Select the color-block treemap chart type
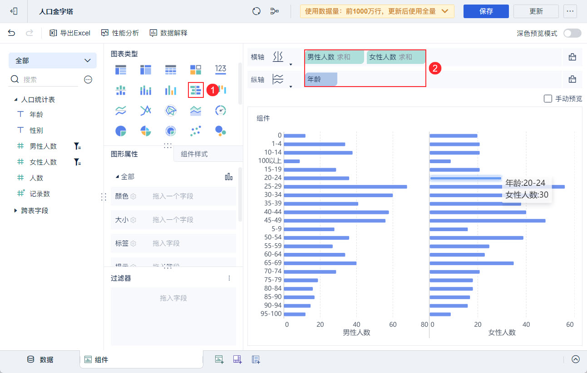This screenshot has height=373, width=587. [x=196, y=70]
